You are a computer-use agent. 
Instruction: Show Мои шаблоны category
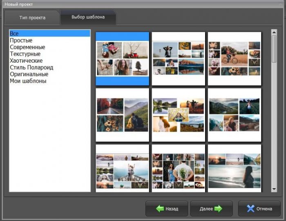28,81
